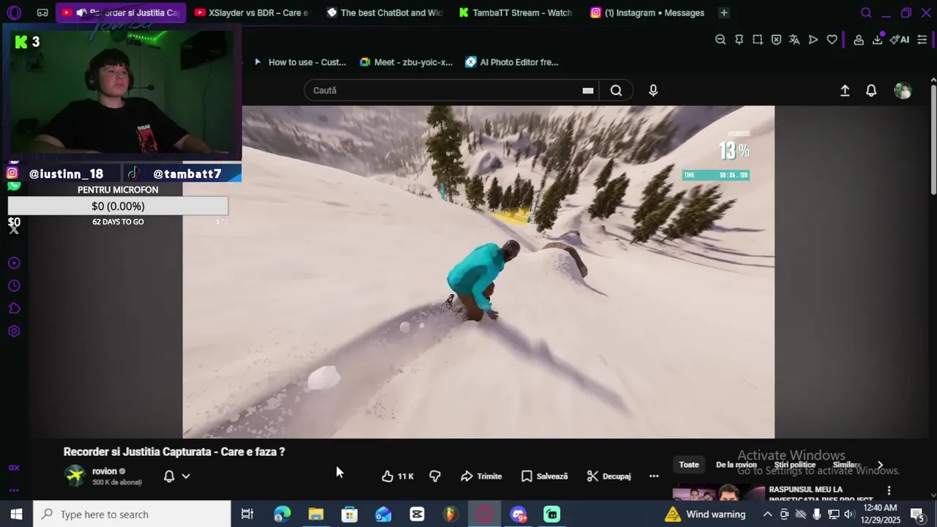Click the send/flow arrow icon
The height and width of the screenshot is (527, 937).
pyautogui.click(x=813, y=40)
